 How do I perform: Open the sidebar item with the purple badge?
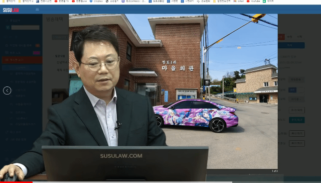coord(22,53)
